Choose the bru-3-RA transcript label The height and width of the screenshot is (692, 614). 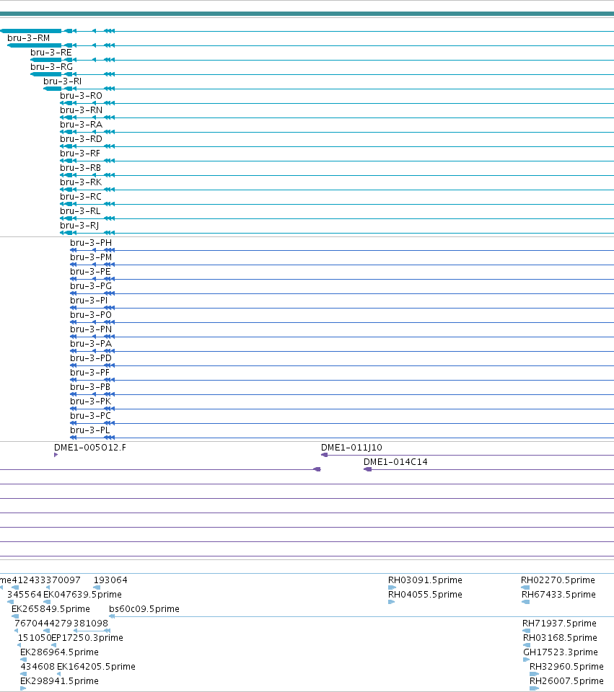(81, 125)
